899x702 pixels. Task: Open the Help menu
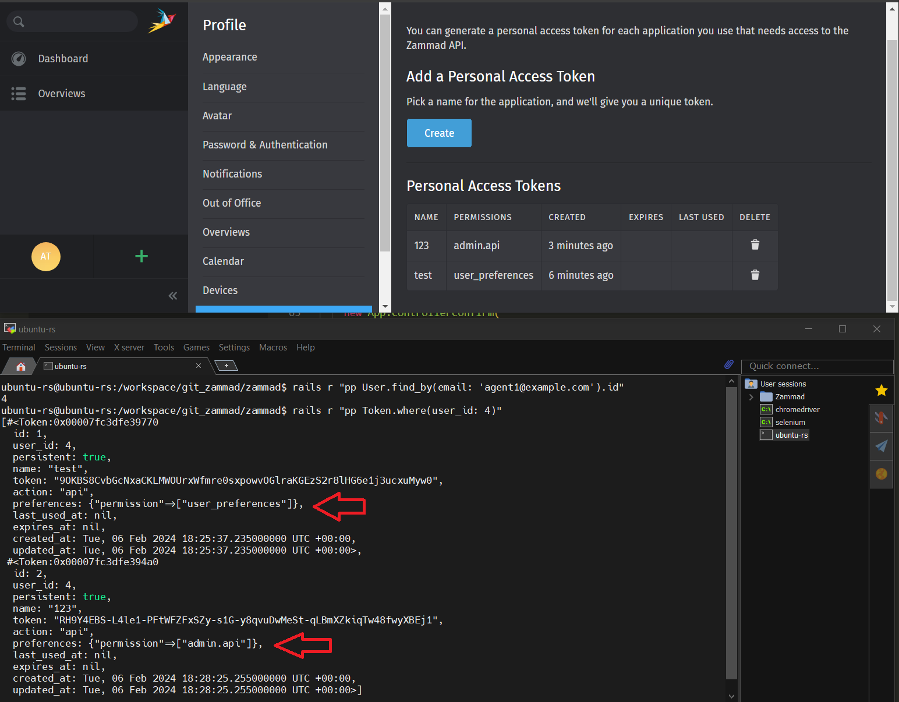click(x=305, y=348)
